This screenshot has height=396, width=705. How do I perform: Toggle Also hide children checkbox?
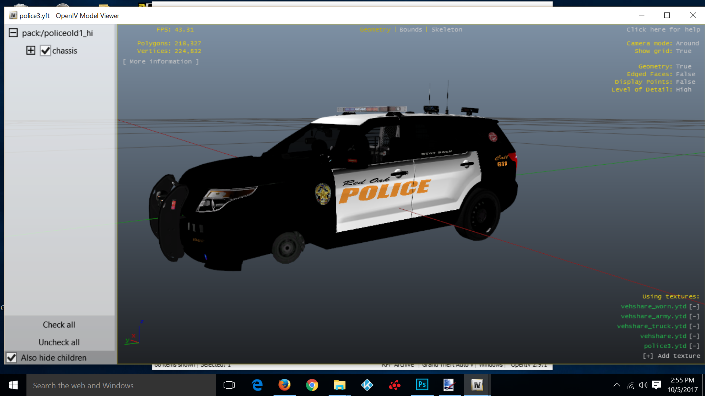11,357
